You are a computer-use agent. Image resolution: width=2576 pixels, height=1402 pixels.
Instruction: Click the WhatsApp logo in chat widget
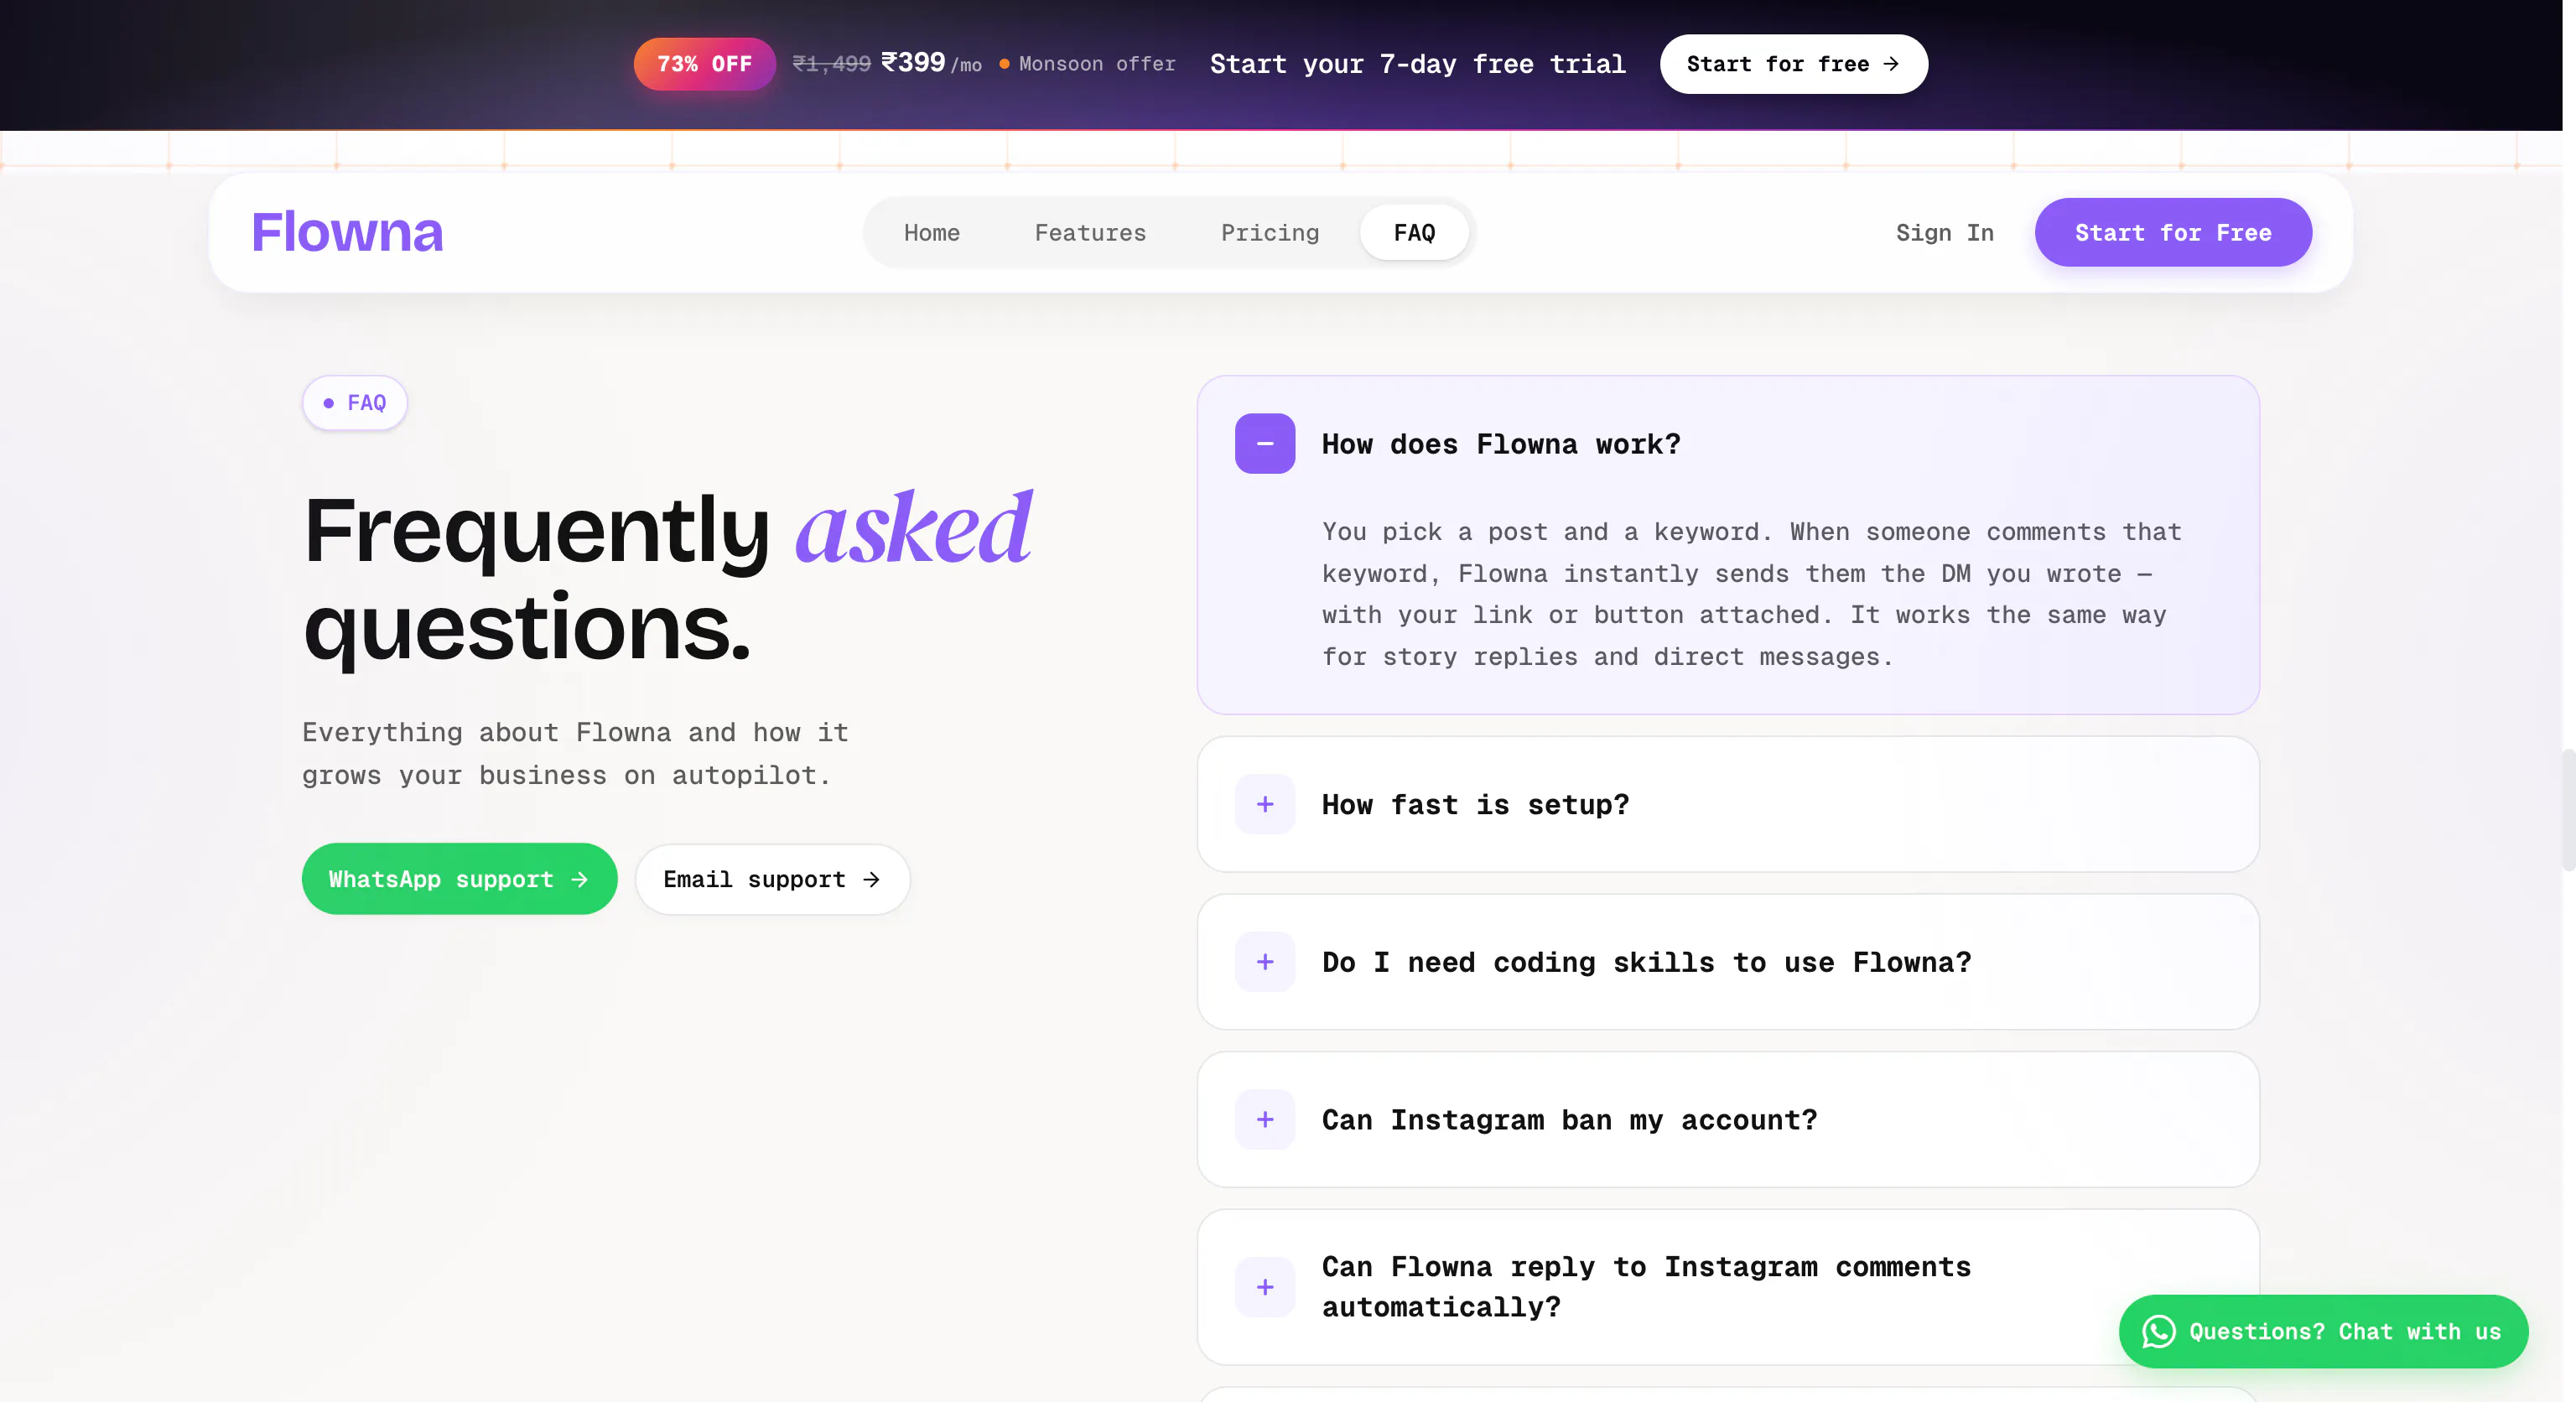tap(2159, 1332)
